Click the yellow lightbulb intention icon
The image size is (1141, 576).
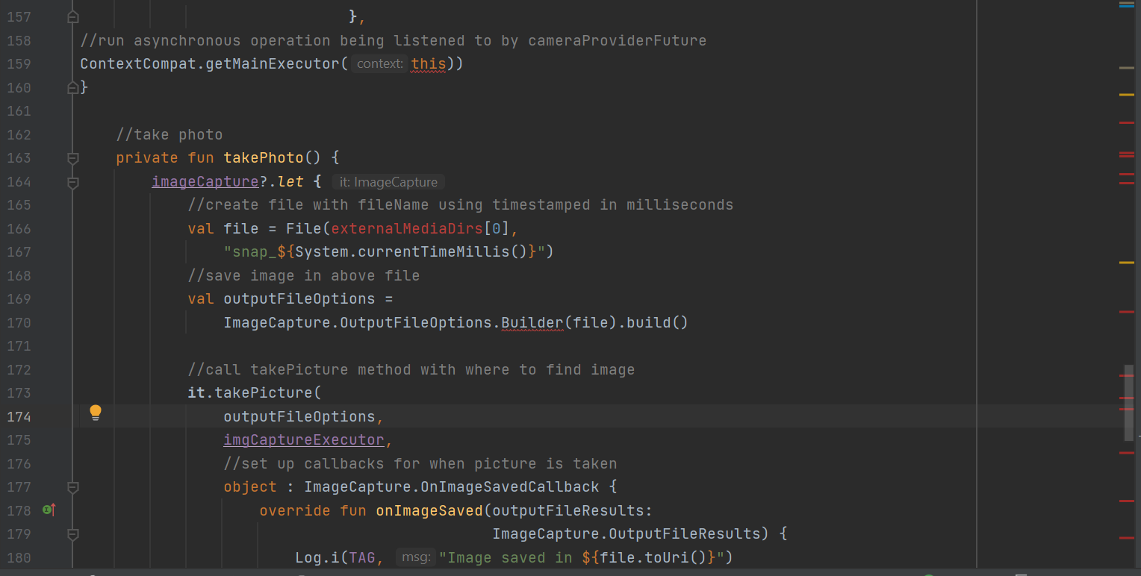96,413
